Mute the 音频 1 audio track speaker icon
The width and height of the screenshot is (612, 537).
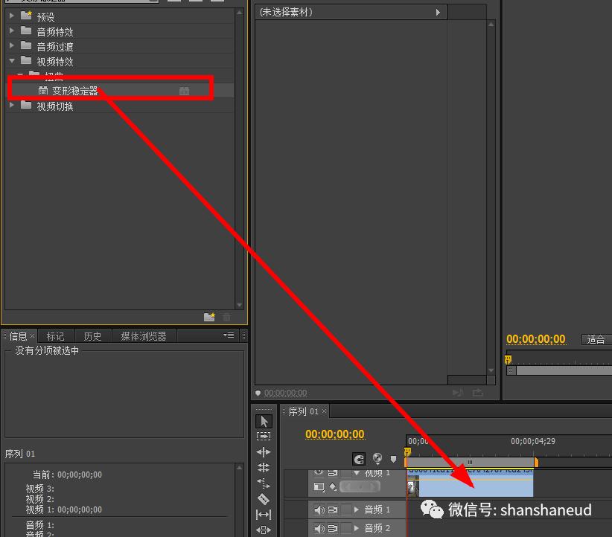coord(319,509)
